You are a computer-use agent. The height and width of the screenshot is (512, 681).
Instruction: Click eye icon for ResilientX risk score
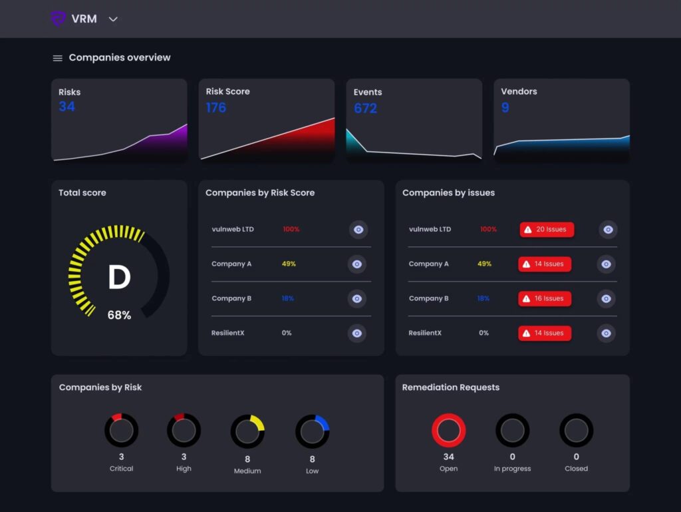[357, 333]
